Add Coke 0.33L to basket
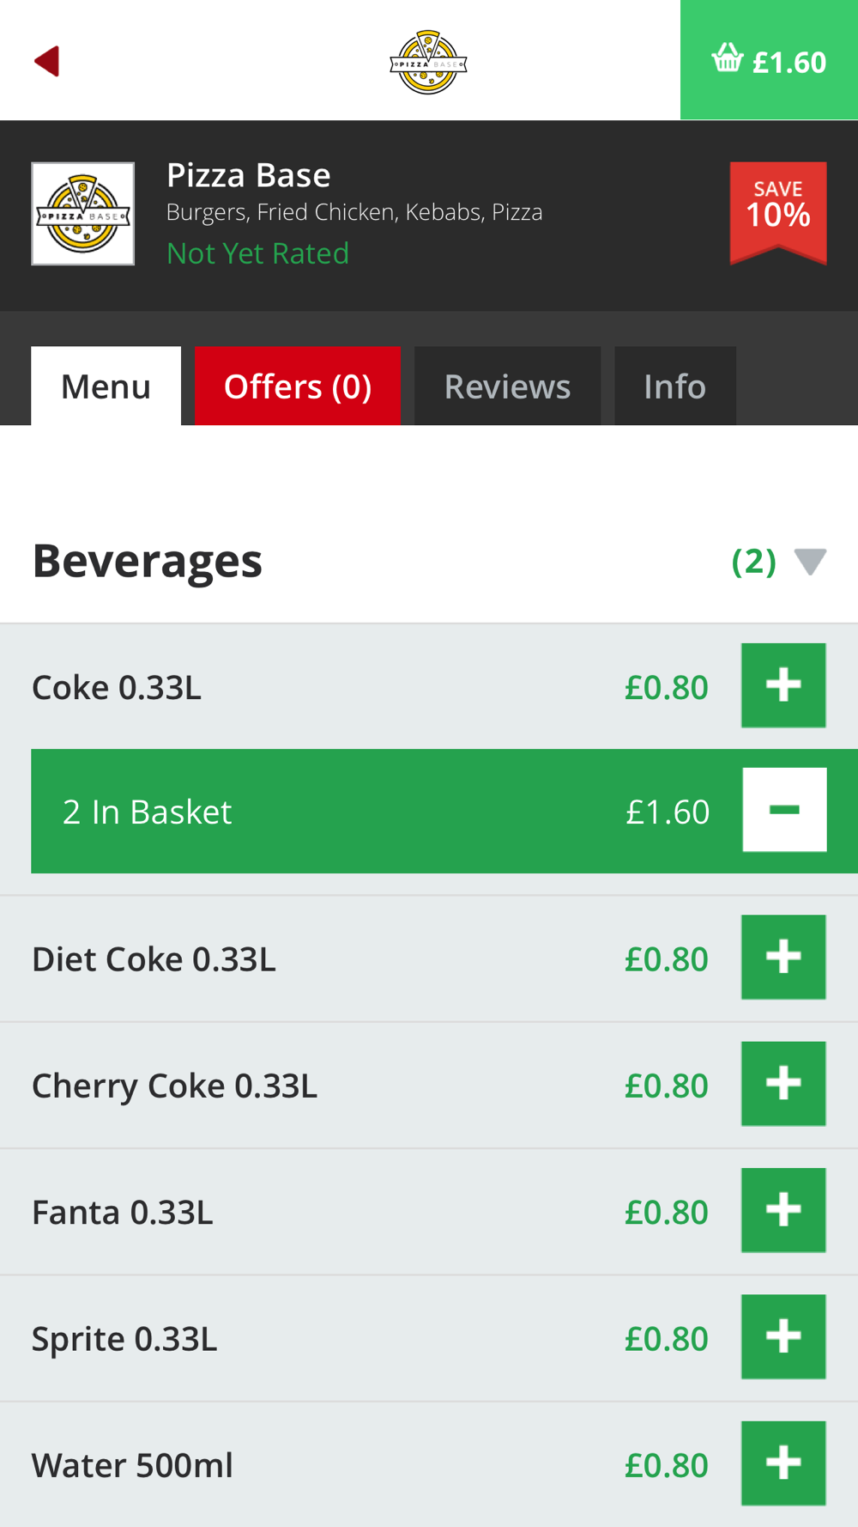858x1527 pixels. (x=783, y=685)
